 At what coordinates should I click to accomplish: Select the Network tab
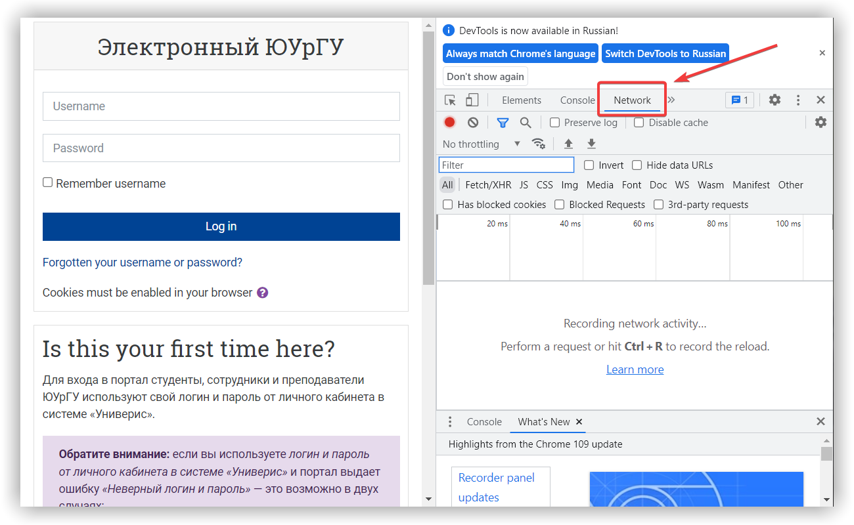632,100
